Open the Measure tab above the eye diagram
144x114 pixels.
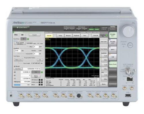click(69, 36)
